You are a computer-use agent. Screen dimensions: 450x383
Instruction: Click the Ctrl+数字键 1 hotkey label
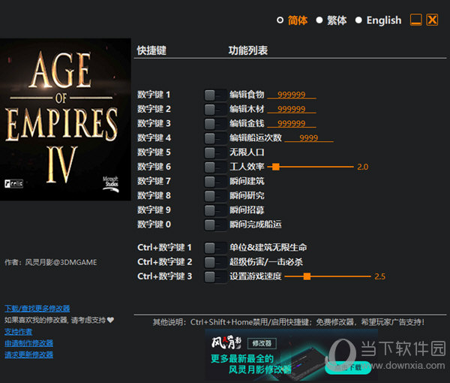[x=164, y=247]
